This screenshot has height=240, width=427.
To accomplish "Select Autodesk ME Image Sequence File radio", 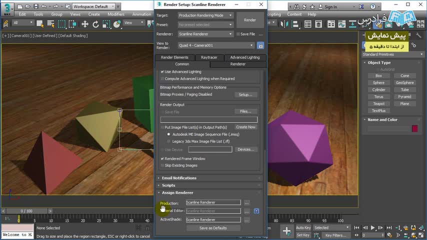I will pyautogui.click(x=168, y=134).
